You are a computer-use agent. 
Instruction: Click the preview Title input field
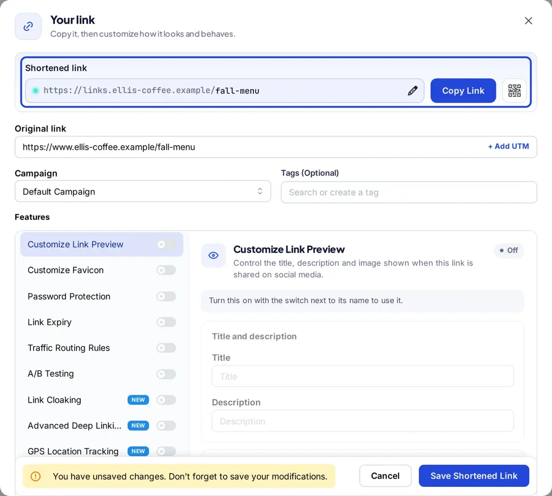coord(362,376)
